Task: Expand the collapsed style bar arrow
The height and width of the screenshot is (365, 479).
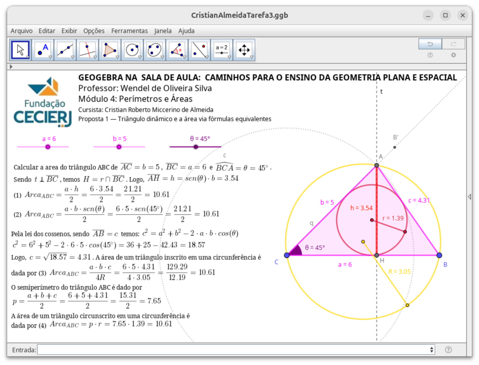Action: click(11, 67)
